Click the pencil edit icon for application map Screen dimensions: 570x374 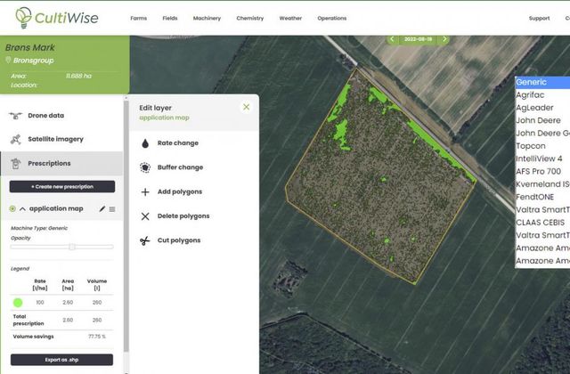(102, 208)
